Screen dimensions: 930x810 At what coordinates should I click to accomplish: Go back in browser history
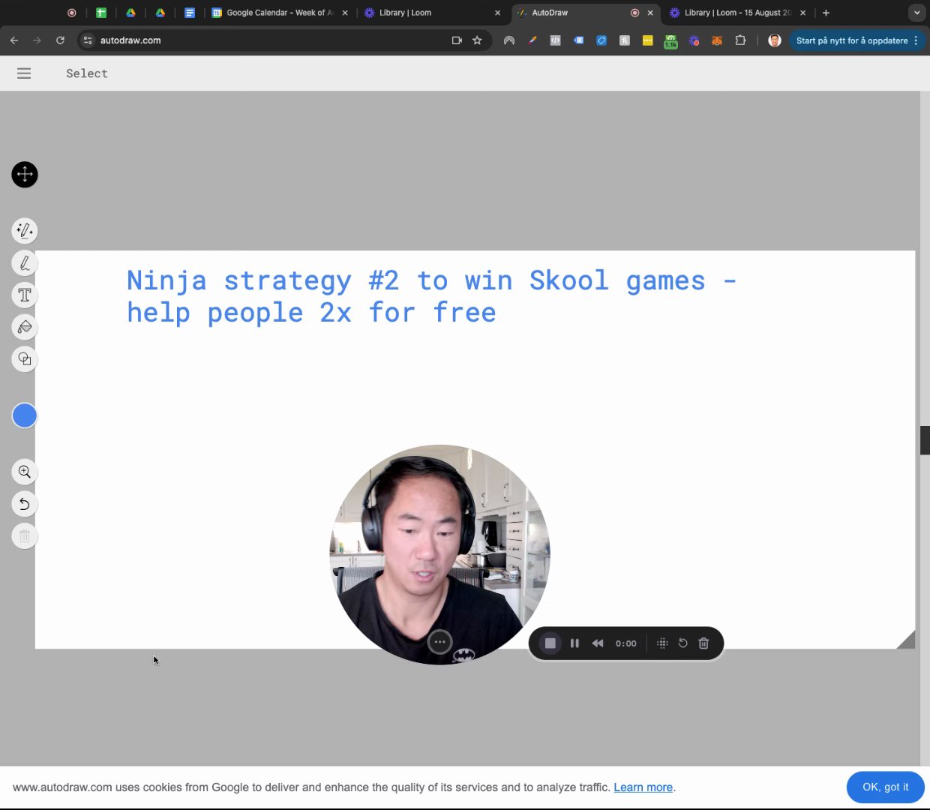14,40
